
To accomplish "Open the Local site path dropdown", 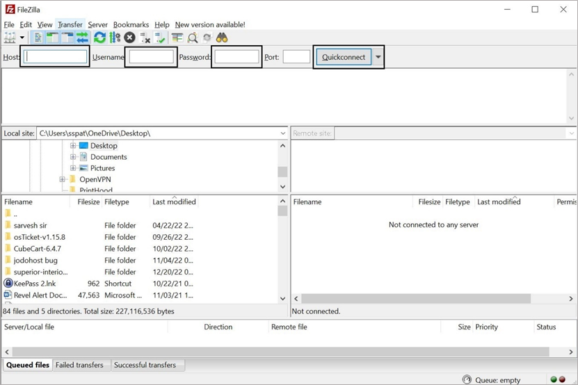I will coord(282,133).
